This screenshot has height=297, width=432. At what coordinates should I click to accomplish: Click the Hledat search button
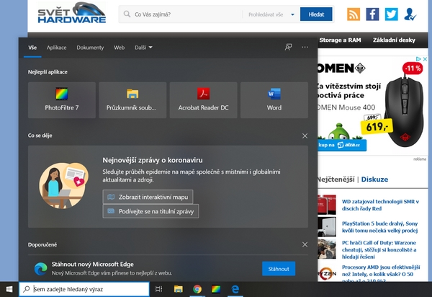coord(316,14)
